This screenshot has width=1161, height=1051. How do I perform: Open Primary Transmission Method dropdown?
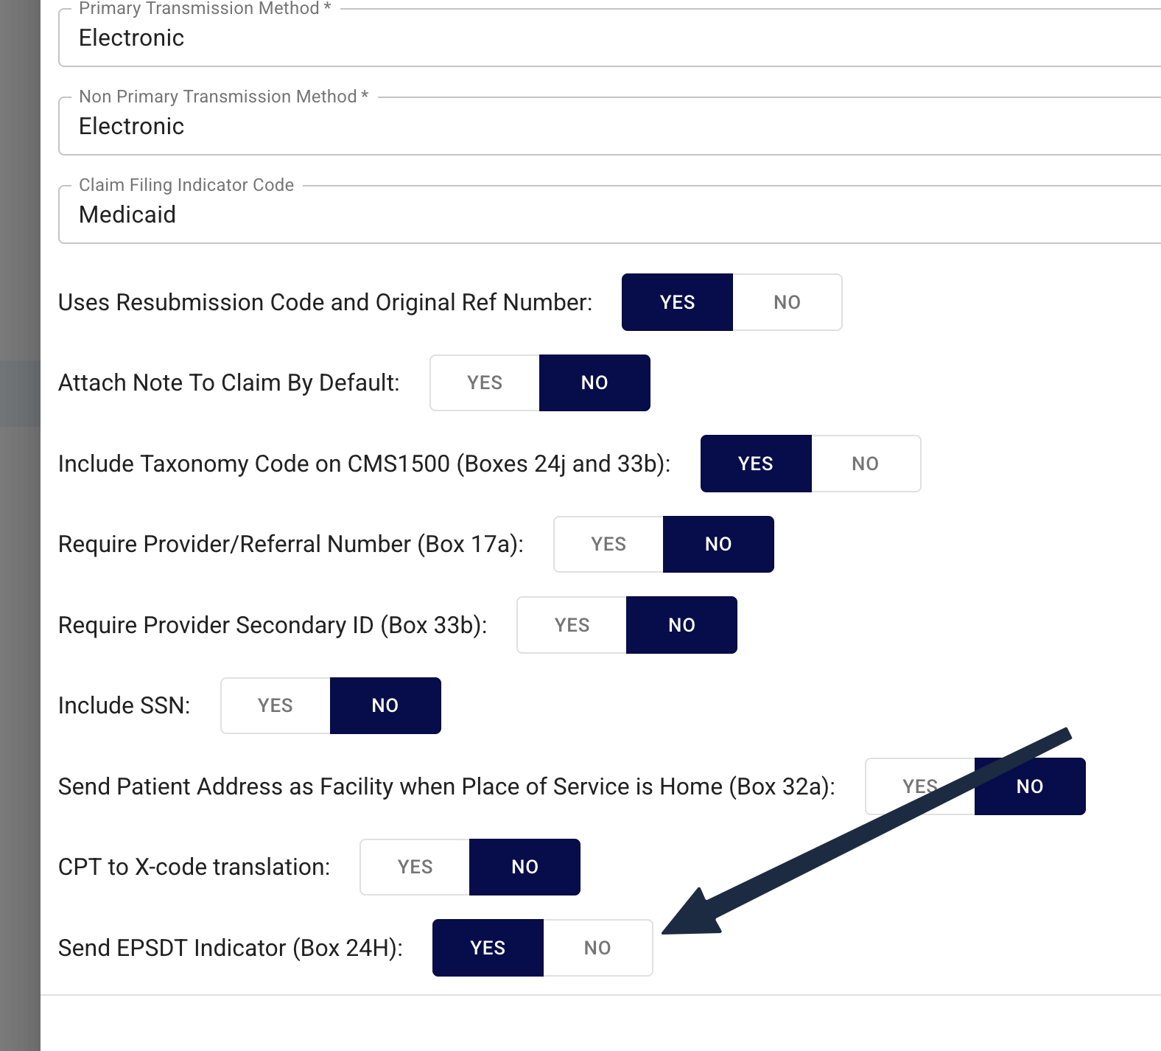[x=609, y=38]
